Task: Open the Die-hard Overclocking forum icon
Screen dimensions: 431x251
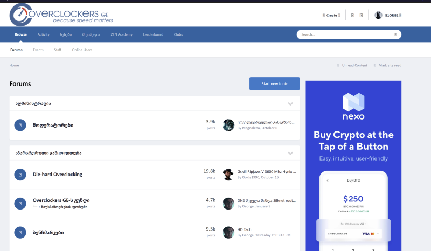Action: coord(20,175)
